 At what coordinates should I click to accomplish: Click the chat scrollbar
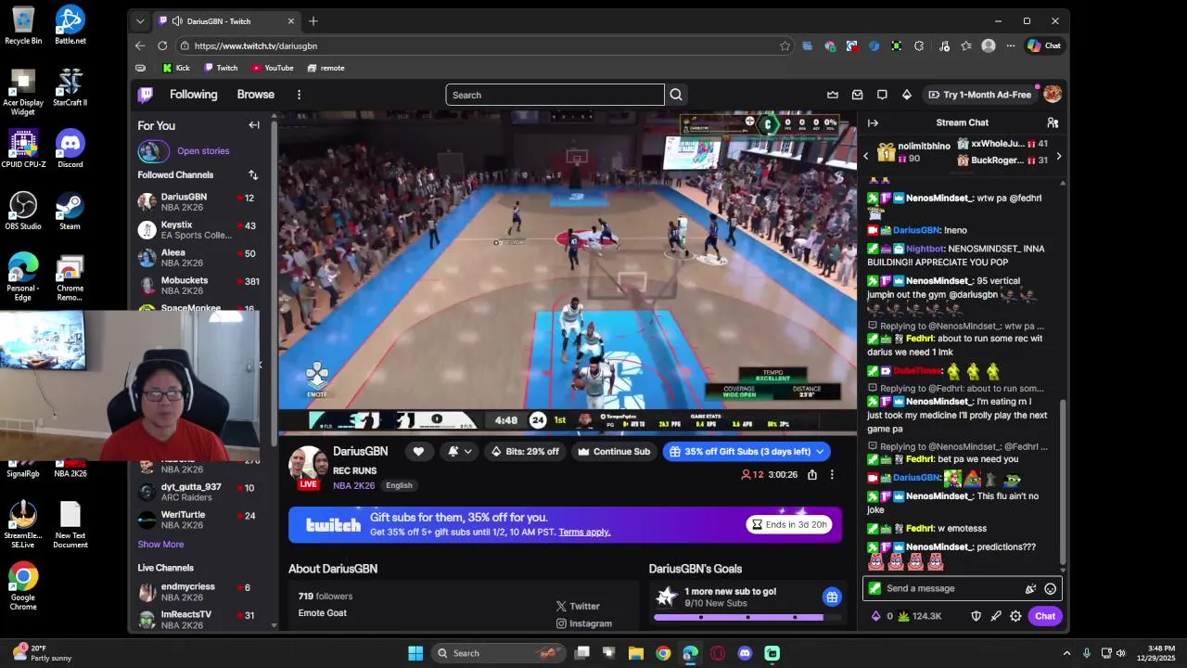[1063, 481]
